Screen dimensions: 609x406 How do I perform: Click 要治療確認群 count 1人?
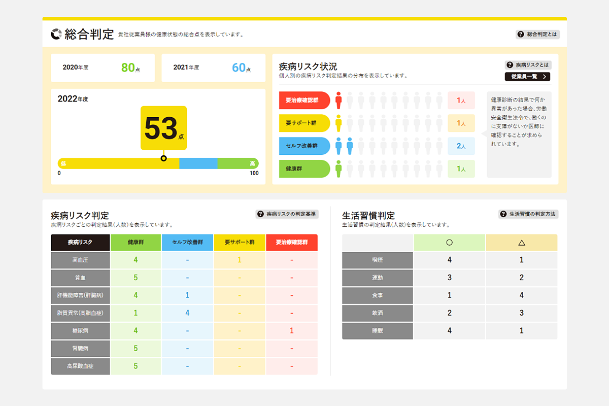(x=461, y=100)
